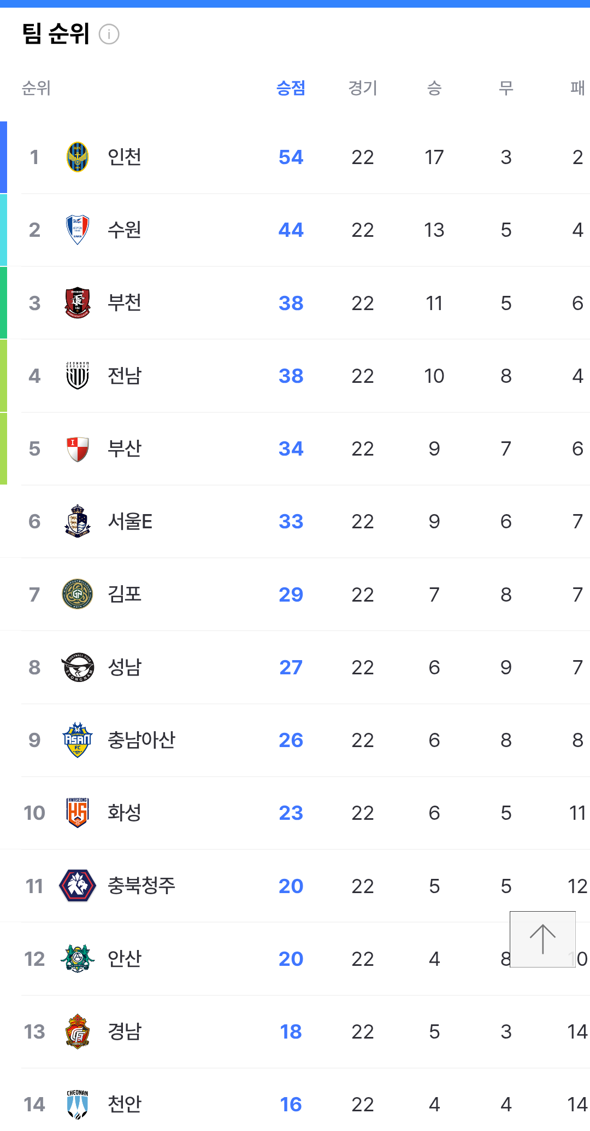
Task: Click the 인천 team crest
Action: click(x=78, y=157)
